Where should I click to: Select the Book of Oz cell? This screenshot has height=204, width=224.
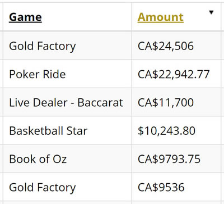tap(67, 158)
